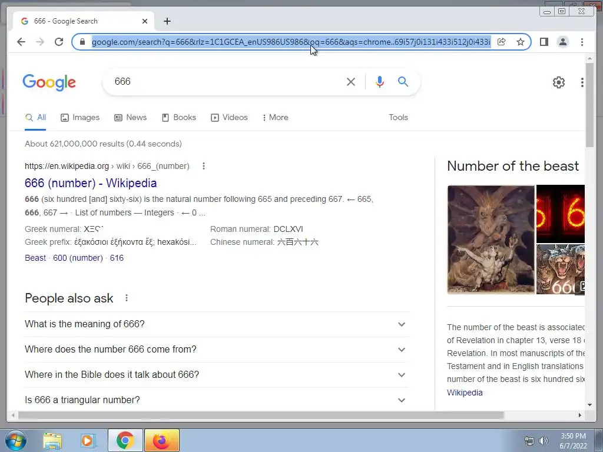Start voice search with the microphone icon

coord(380,81)
